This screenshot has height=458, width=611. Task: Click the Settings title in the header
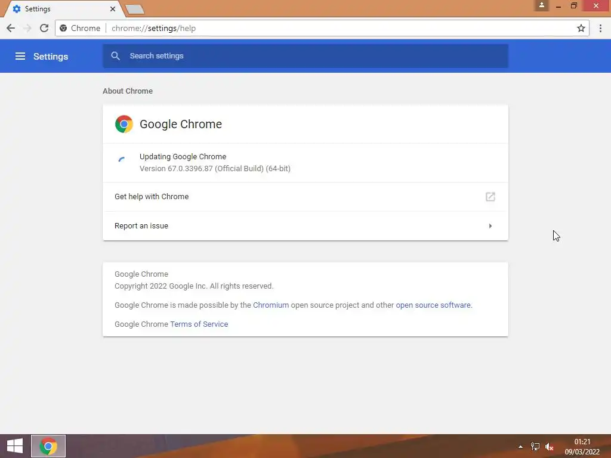click(51, 57)
